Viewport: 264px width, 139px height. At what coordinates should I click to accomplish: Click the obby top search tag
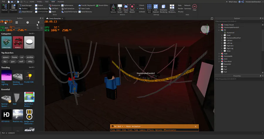30,62
